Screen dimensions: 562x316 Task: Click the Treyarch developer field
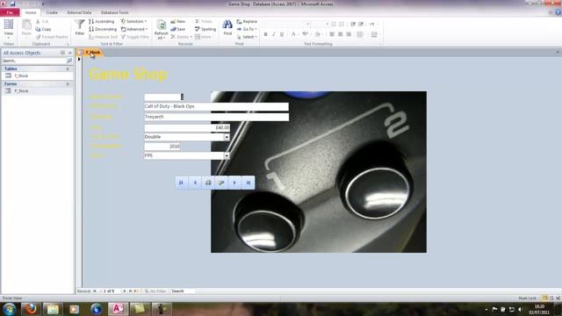pyautogui.click(x=216, y=117)
